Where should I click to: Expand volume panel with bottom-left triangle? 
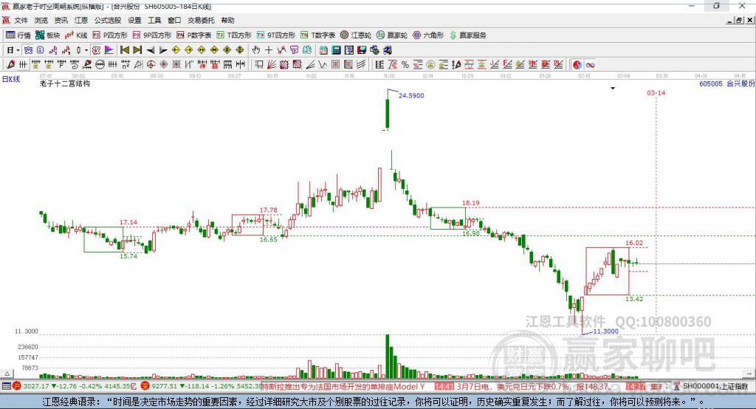click(x=7, y=374)
